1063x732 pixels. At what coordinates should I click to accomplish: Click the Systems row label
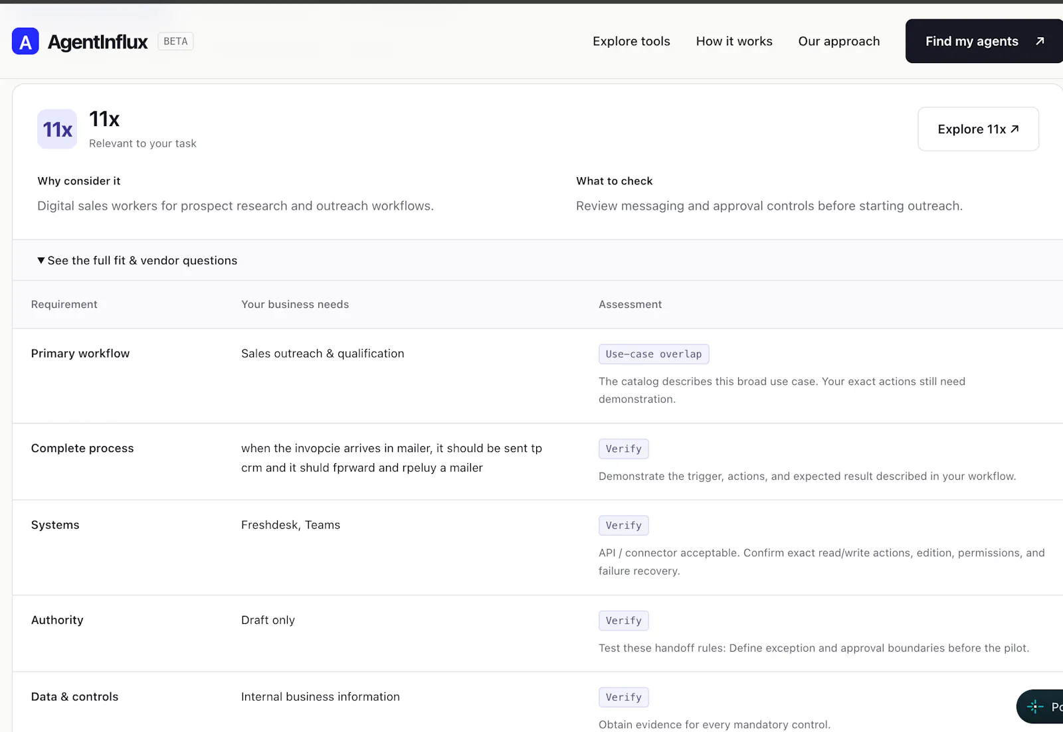click(x=55, y=525)
